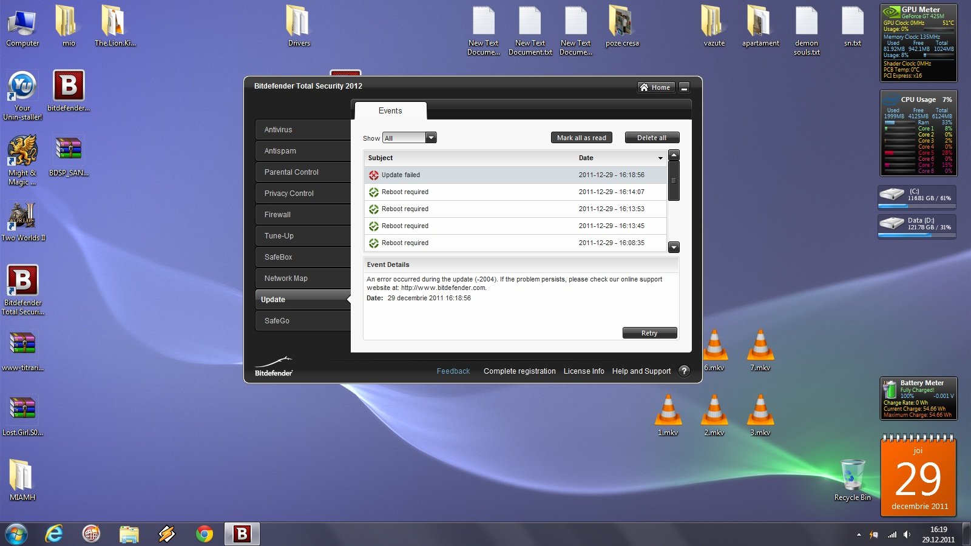Click the red Update failed status icon
Viewport: 971px width, 546px height.
coord(374,175)
